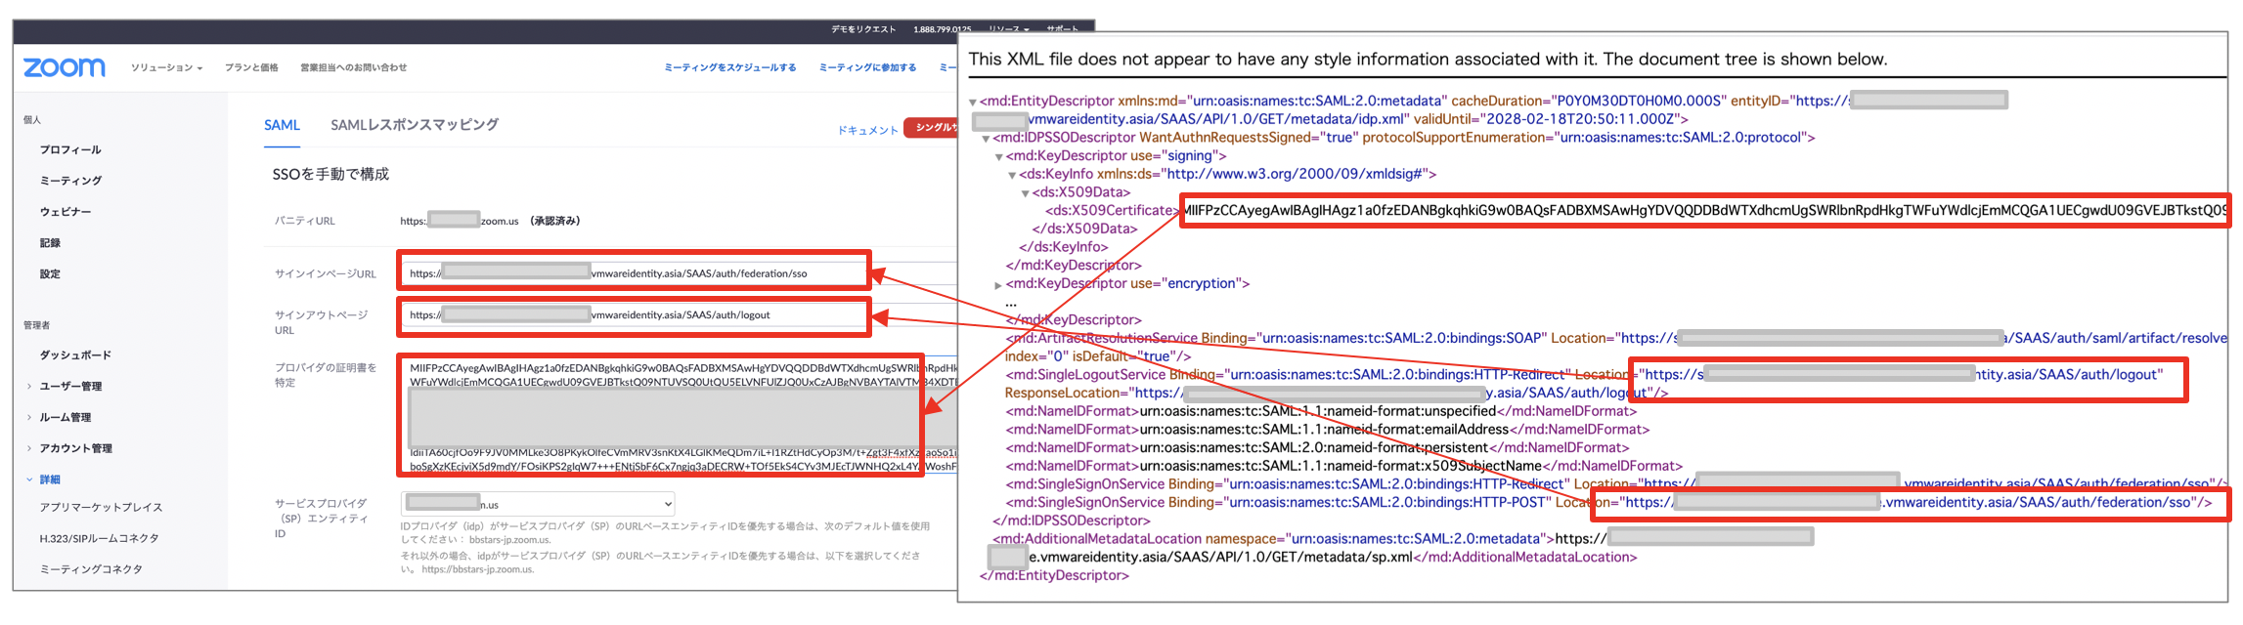
Task: Click the md:SingleLogoutService HTTP-Redirect line
Action: (1584, 375)
